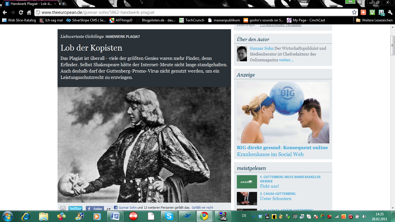Bookmark this page with the star icon
Image resolution: width=395 pixels, height=222 pixels.
tap(354, 12)
